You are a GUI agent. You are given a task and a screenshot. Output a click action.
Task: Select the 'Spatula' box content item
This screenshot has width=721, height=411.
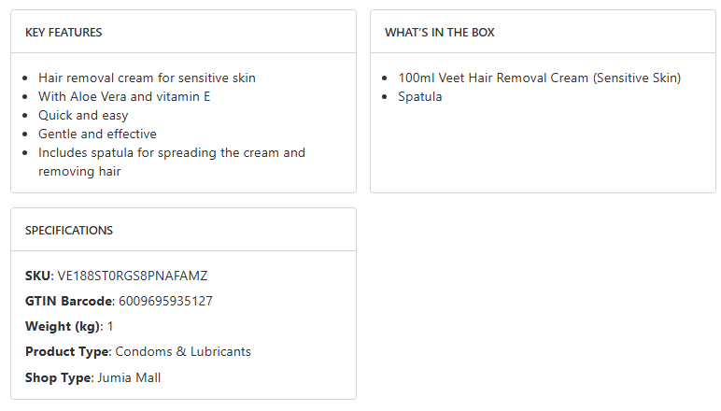coord(420,96)
